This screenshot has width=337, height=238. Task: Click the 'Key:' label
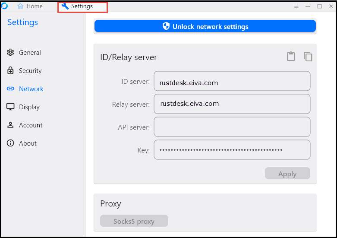pyautogui.click(x=144, y=150)
